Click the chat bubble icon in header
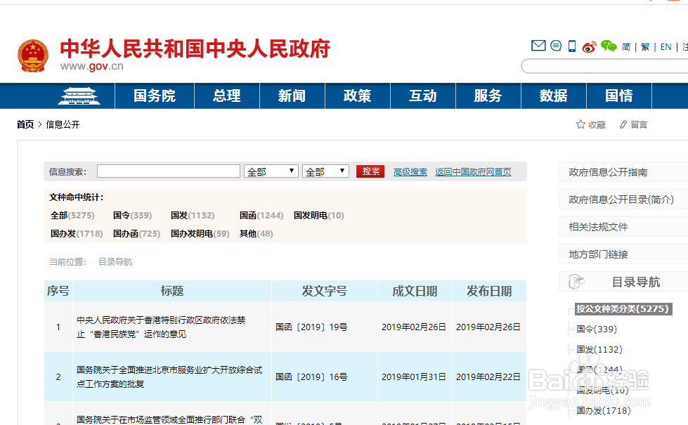This screenshot has width=688, height=425. 556,46
